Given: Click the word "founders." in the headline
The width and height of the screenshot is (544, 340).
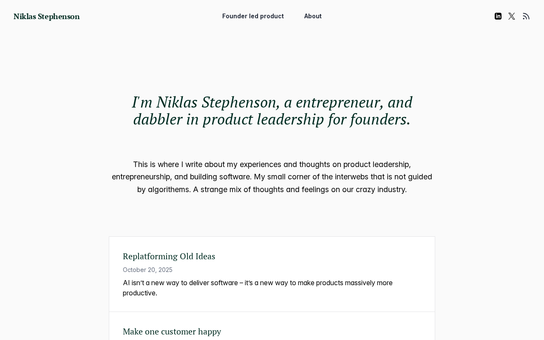Looking at the screenshot, I should (380, 119).
